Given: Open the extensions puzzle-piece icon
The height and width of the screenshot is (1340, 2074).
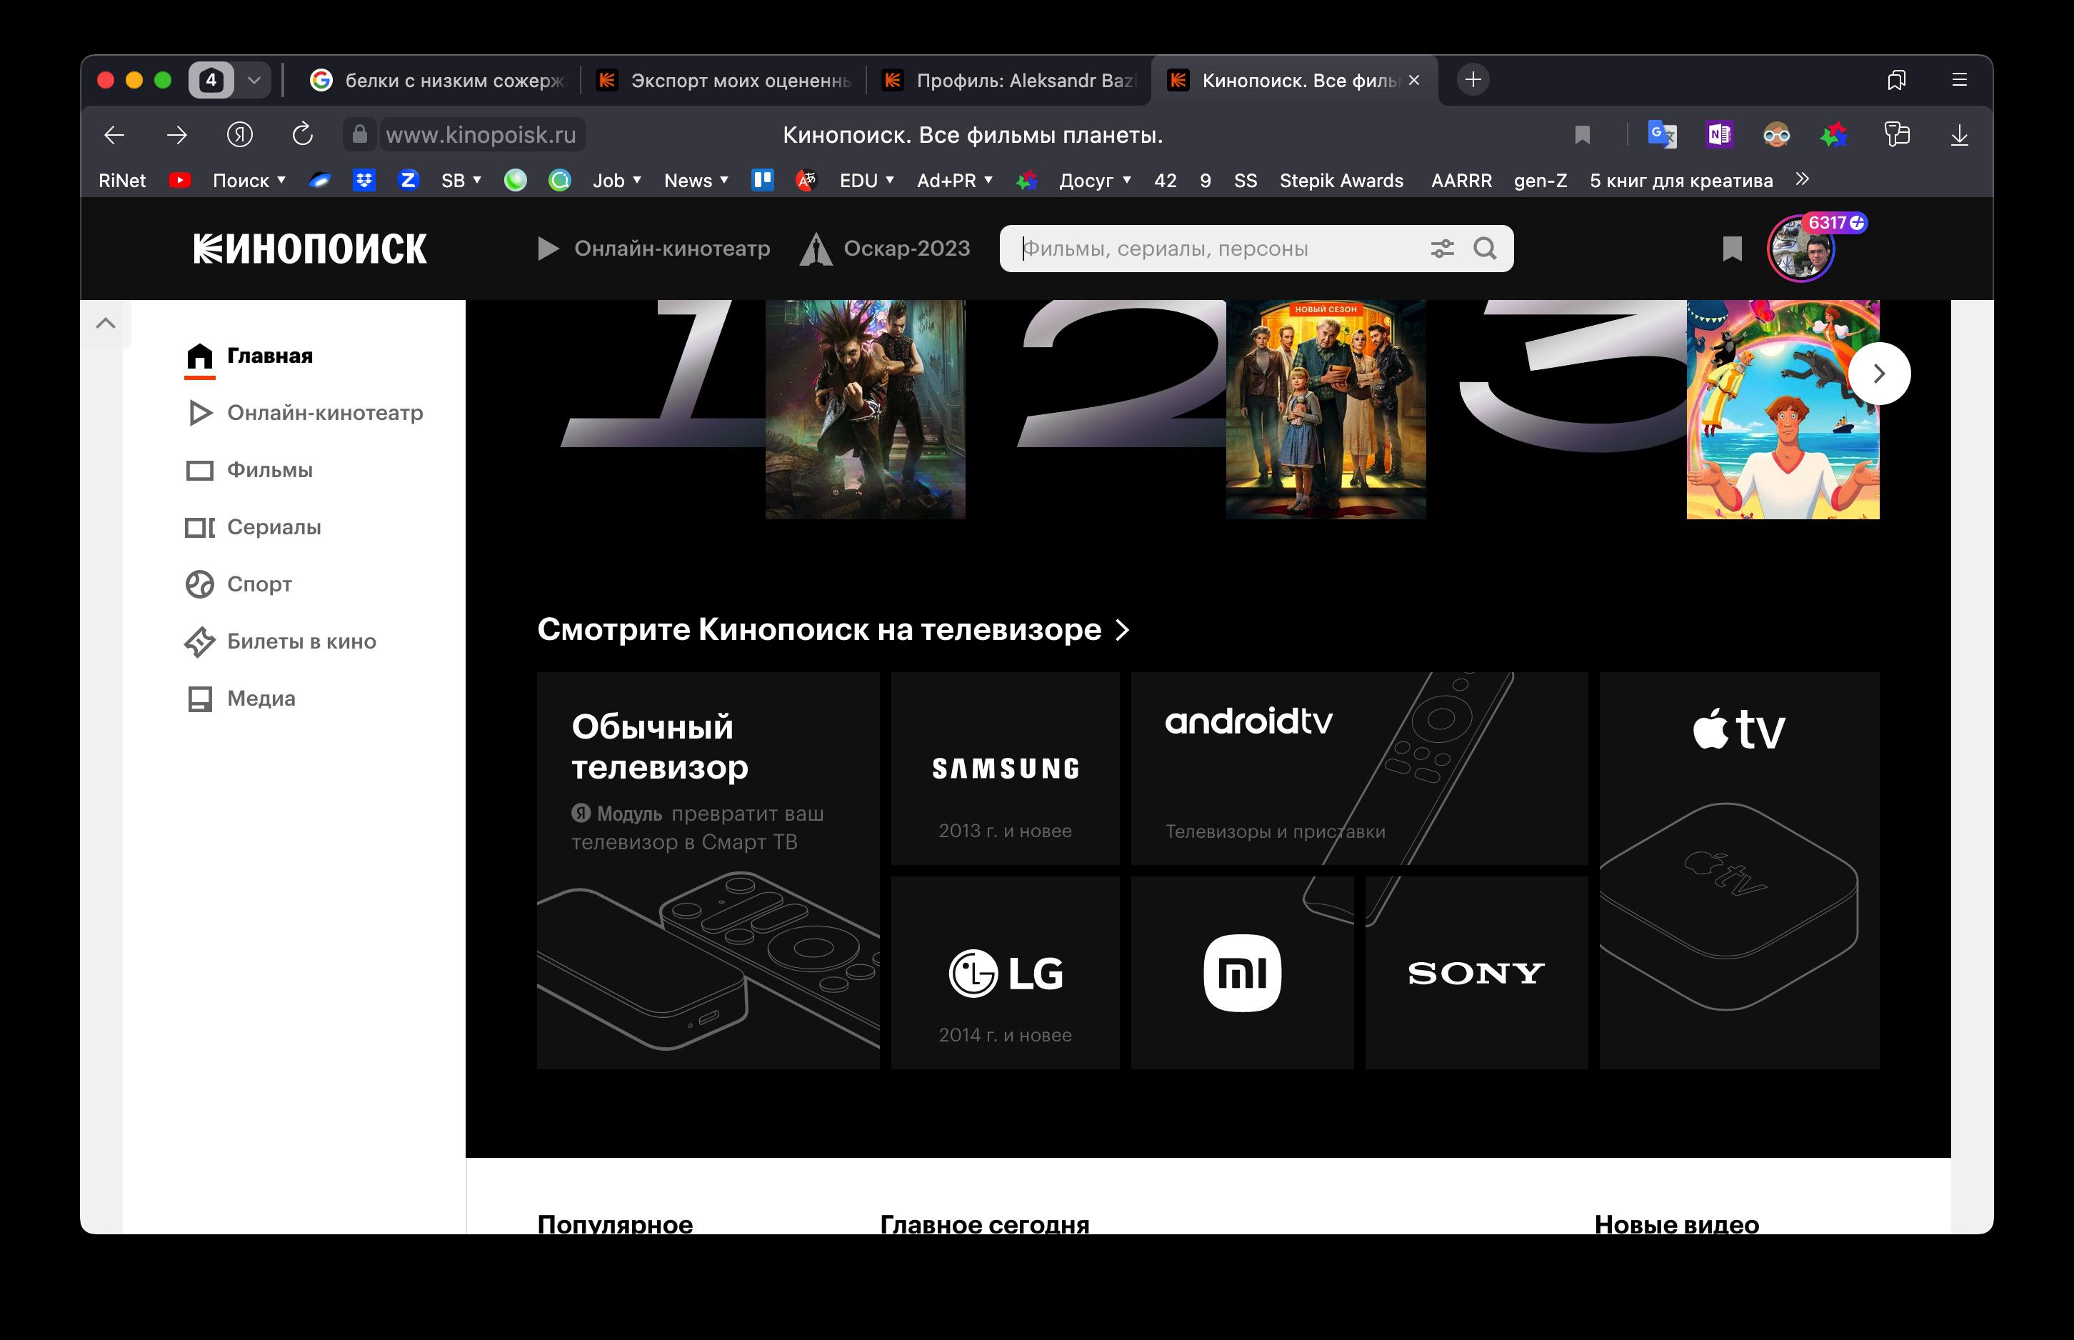Looking at the screenshot, I should click(x=1897, y=135).
